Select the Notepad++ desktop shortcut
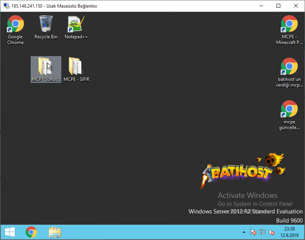The width and height of the screenshot is (305, 240). coord(76,27)
